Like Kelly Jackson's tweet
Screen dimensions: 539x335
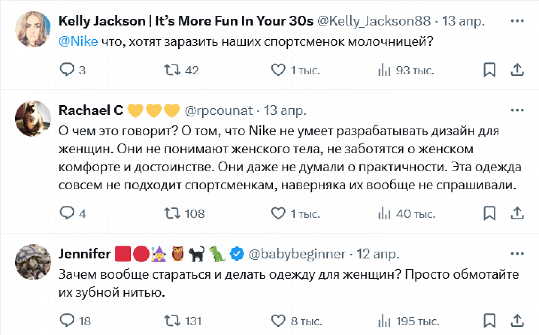tap(278, 70)
